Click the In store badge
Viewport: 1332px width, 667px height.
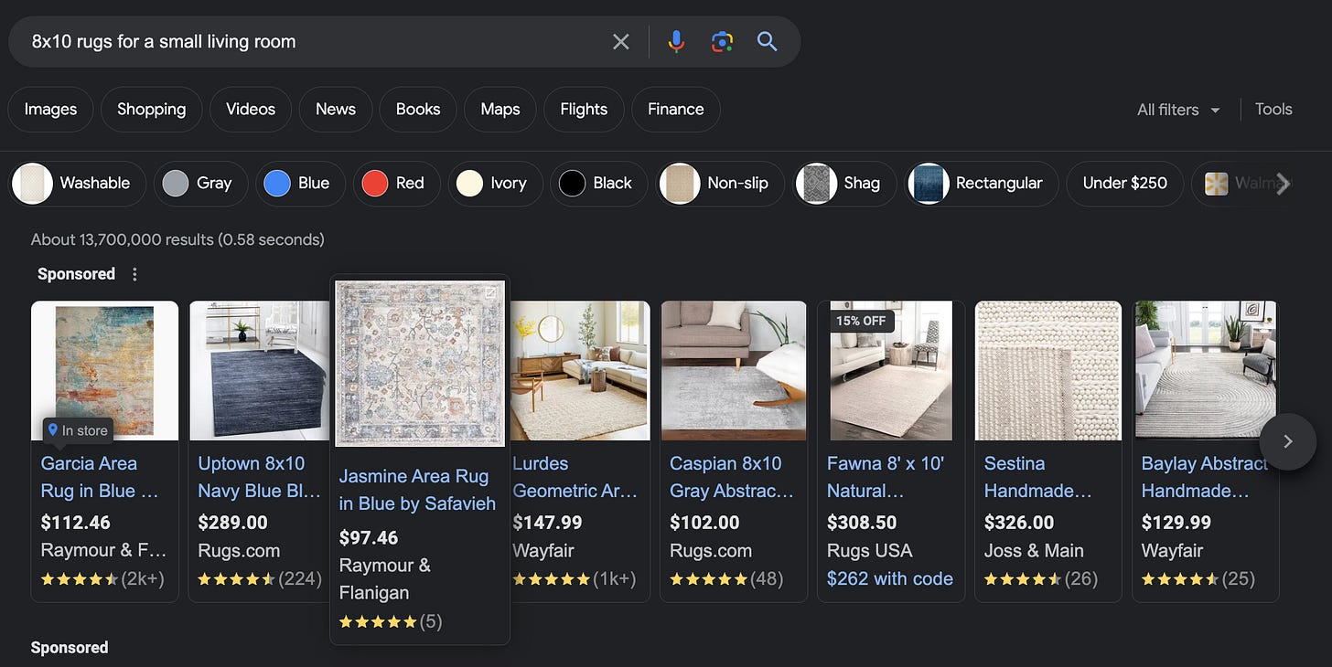pyautogui.click(x=78, y=430)
